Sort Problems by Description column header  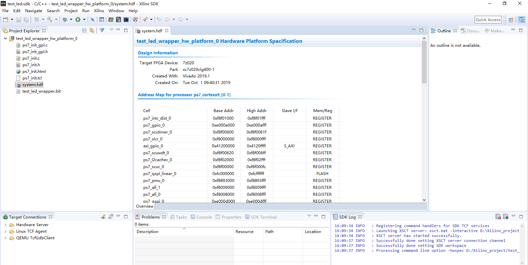(x=183, y=232)
